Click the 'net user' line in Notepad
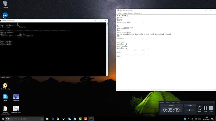The image size is (216, 121). pos(120,38)
